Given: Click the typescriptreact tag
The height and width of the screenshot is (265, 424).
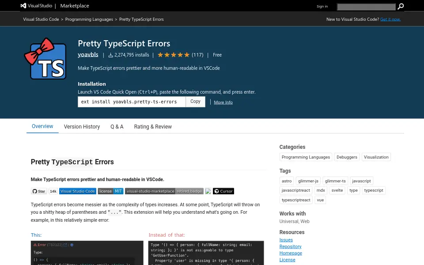Looking at the screenshot, I should [x=296, y=200].
